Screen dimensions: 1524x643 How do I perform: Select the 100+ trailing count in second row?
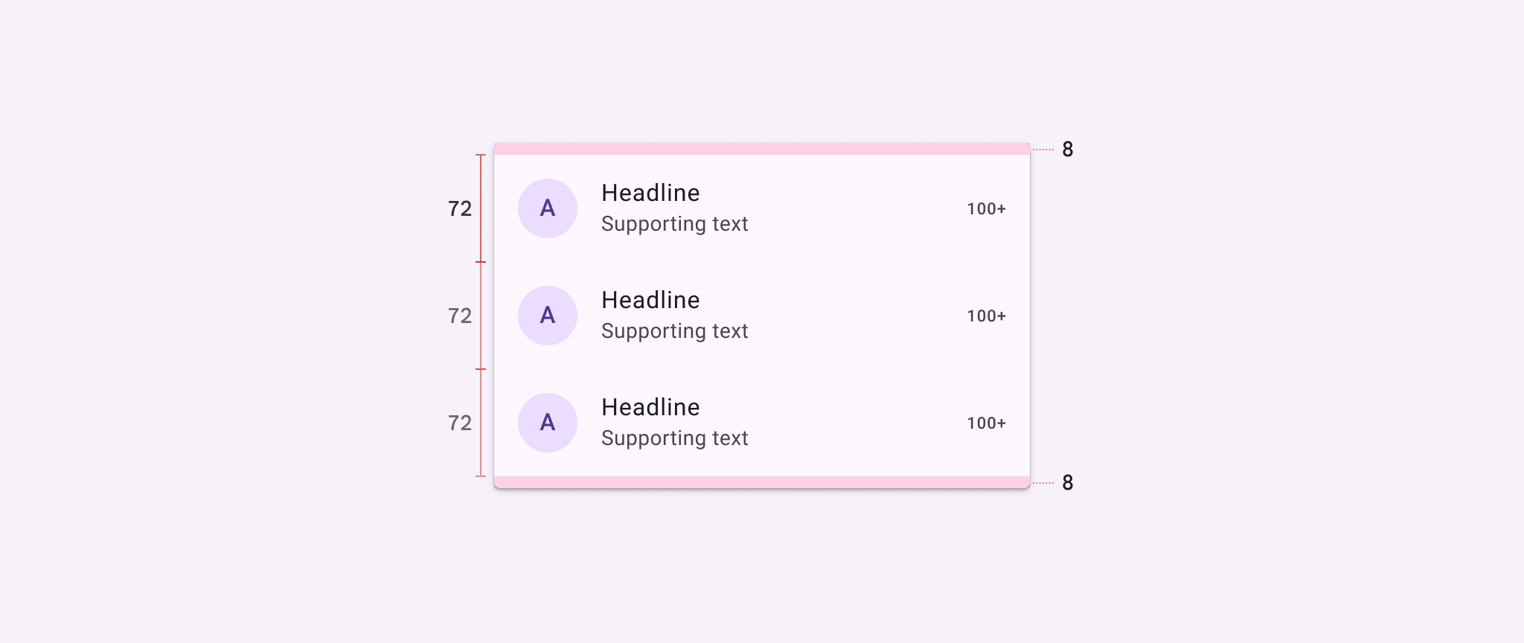(986, 316)
